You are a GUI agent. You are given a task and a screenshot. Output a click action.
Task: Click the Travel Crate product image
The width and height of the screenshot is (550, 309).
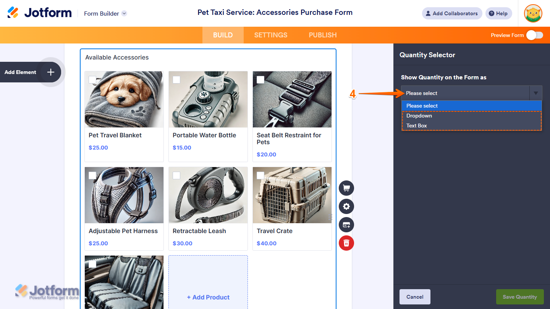(292, 195)
